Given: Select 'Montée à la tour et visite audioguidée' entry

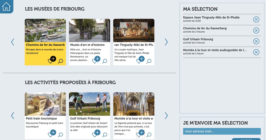Looking at the screenshot, I should (215, 50).
